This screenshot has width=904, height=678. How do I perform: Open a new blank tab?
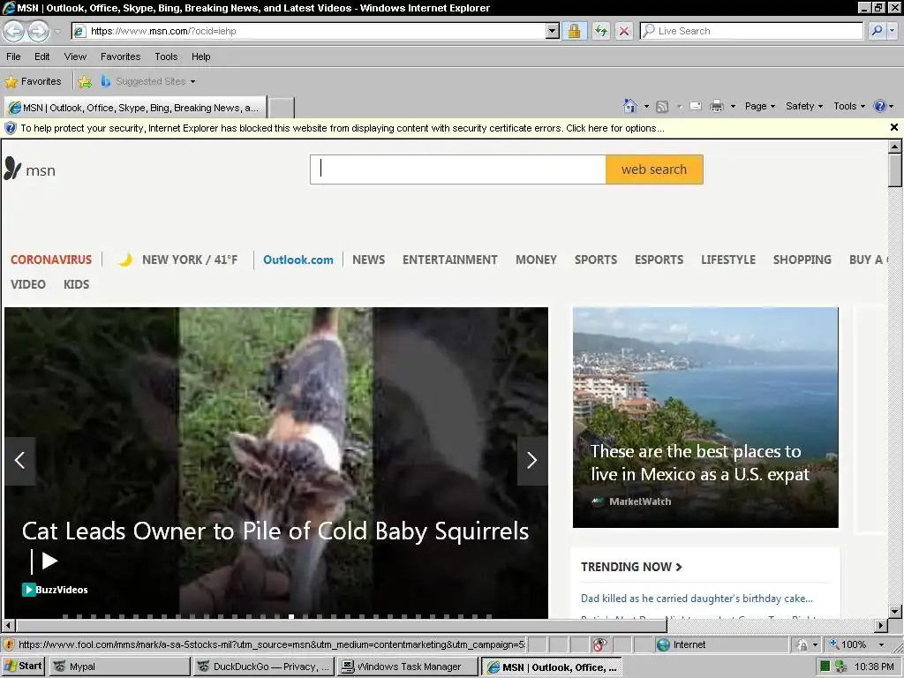(x=282, y=108)
